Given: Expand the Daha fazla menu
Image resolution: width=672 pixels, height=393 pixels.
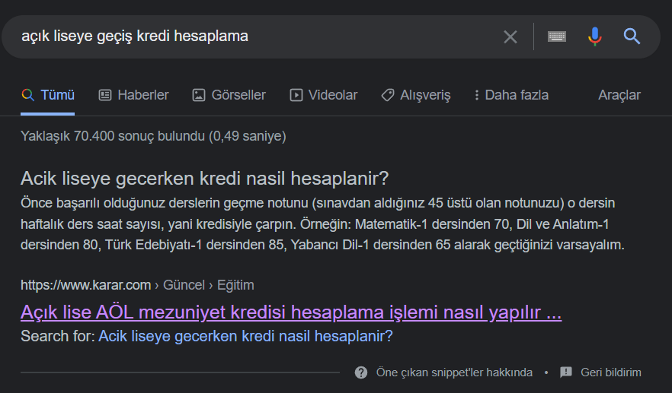Looking at the screenshot, I should pos(510,95).
